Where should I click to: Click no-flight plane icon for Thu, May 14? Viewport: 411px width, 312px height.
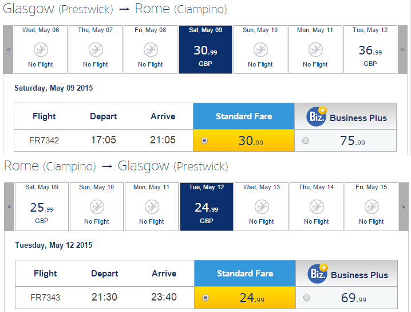pos(317,206)
